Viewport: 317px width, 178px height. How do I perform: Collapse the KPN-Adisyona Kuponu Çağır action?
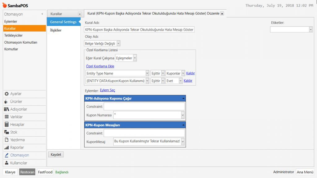click(183, 98)
